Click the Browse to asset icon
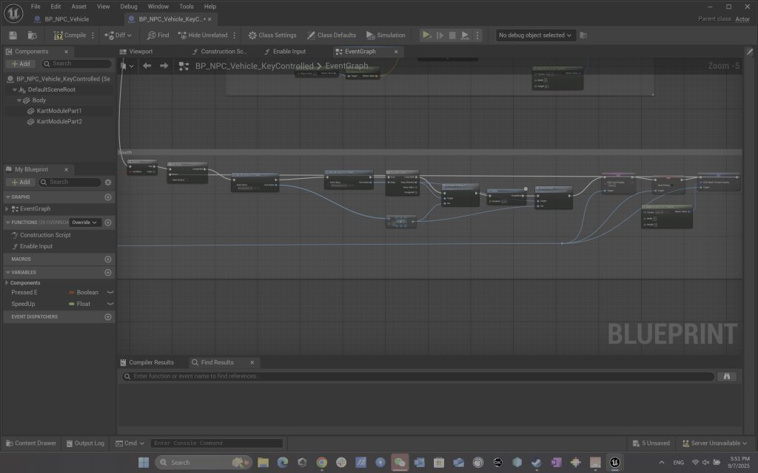This screenshot has width=758, height=473. coord(32,35)
